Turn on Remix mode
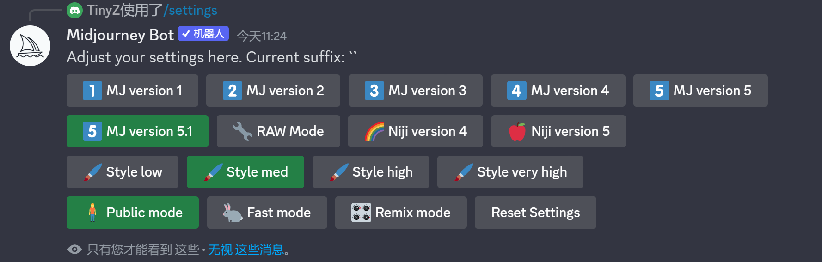This screenshot has width=822, height=262. (x=401, y=213)
